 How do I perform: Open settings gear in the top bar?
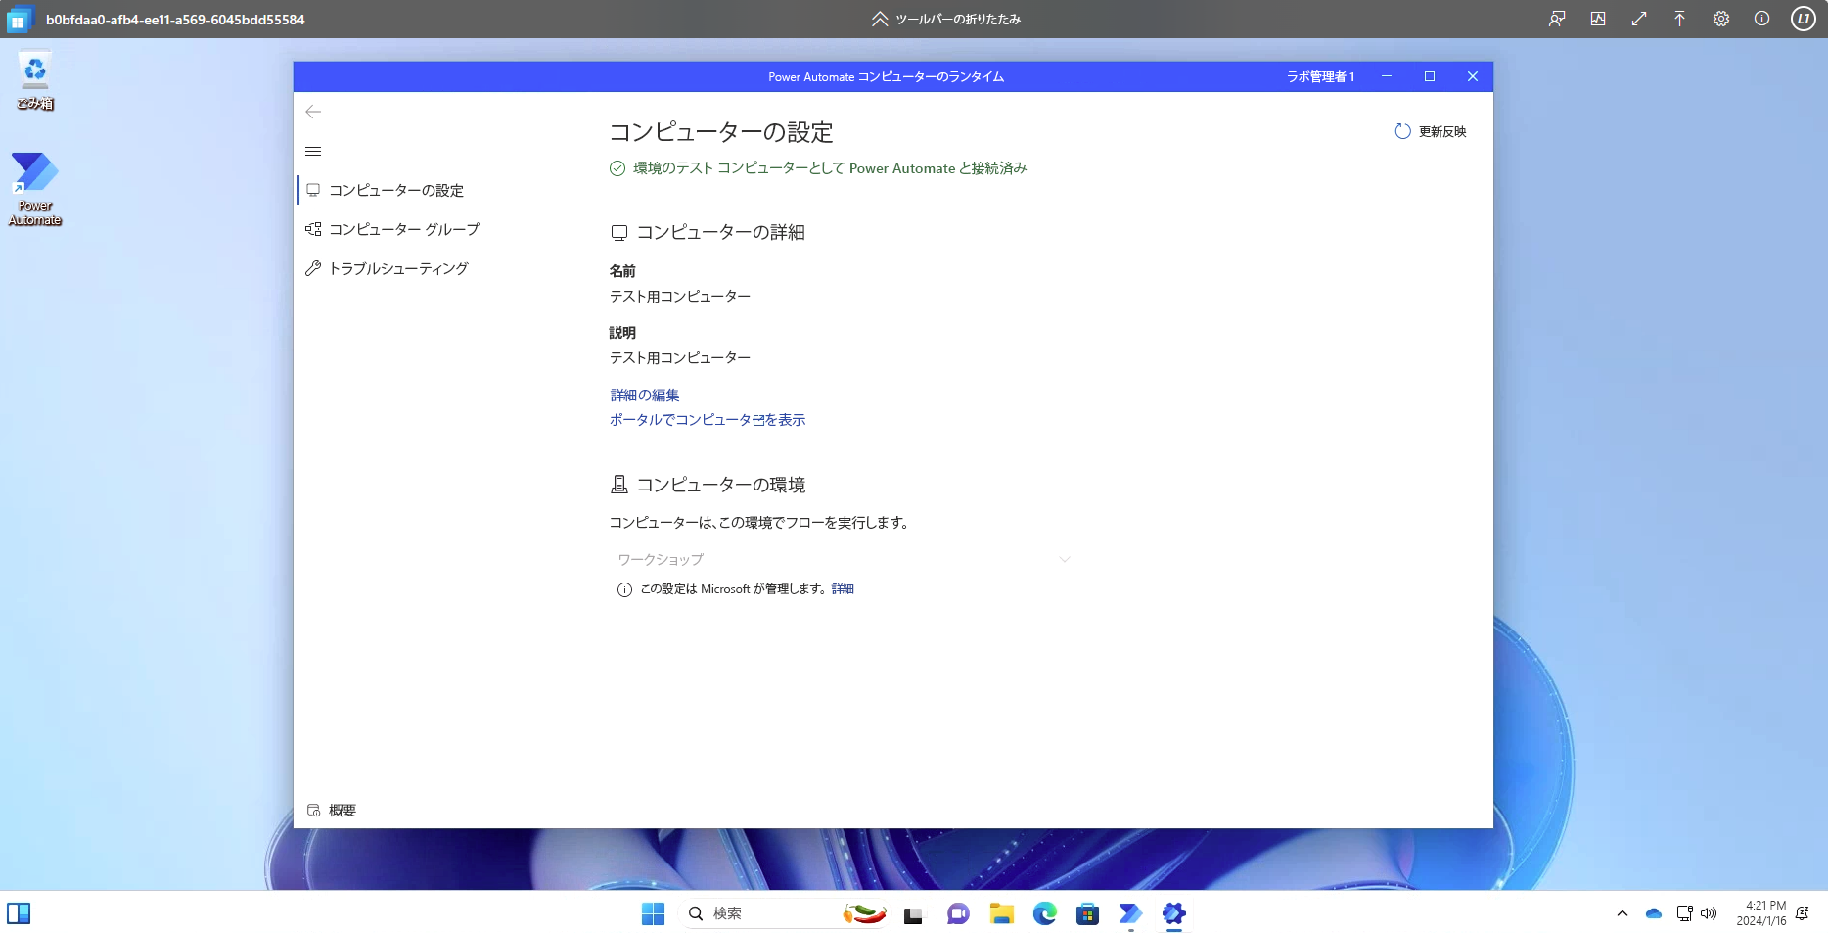click(1721, 19)
